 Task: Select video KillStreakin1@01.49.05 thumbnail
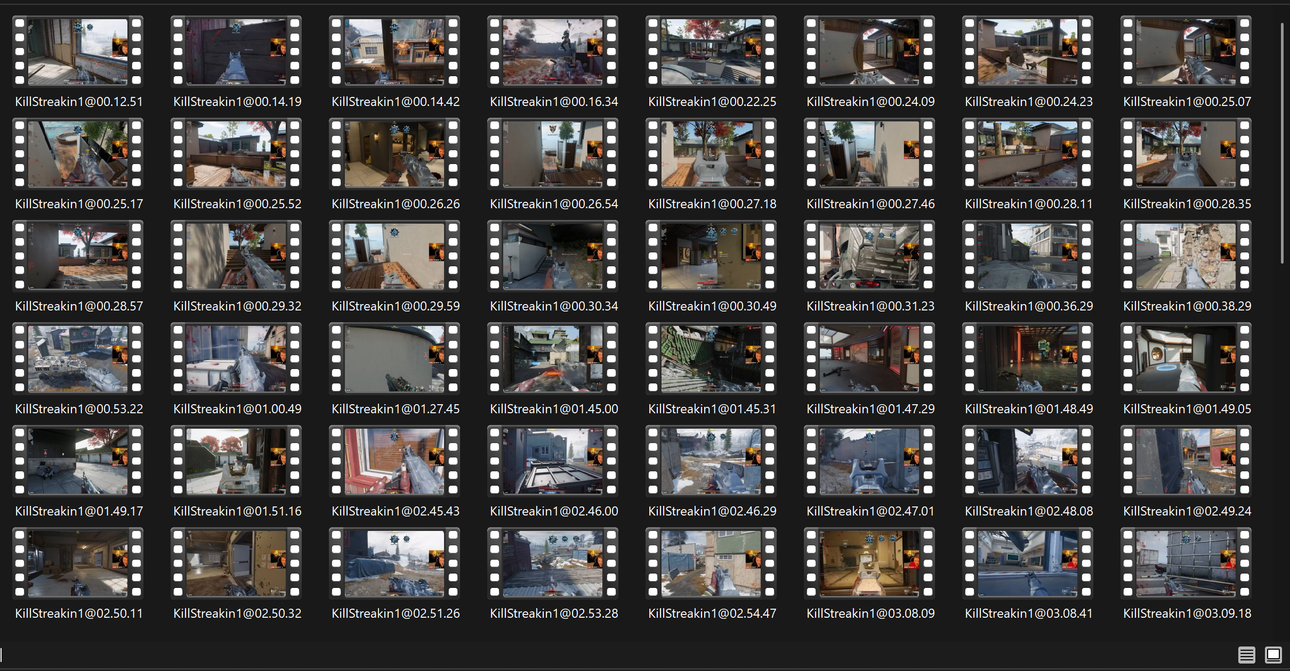(x=1186, y=359)
